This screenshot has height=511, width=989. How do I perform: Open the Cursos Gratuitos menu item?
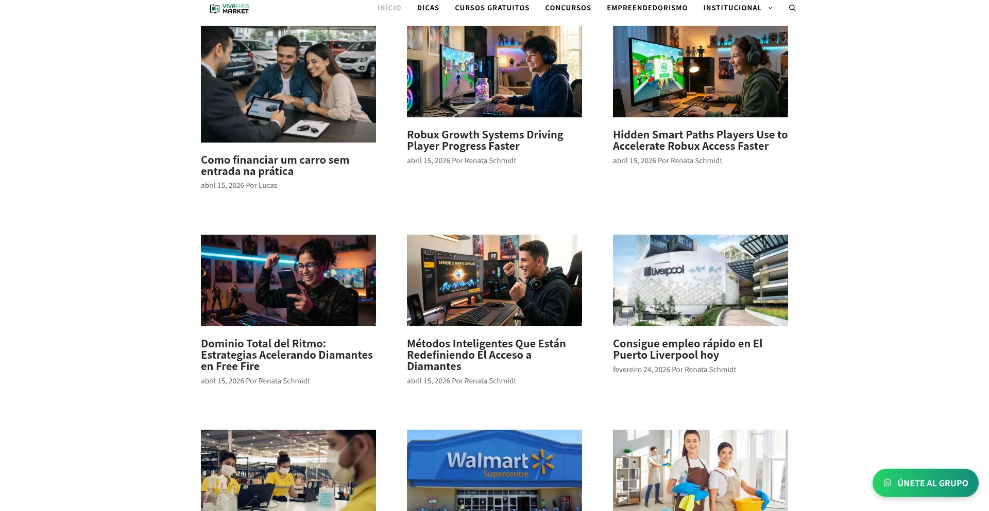(x=492, y=8)
